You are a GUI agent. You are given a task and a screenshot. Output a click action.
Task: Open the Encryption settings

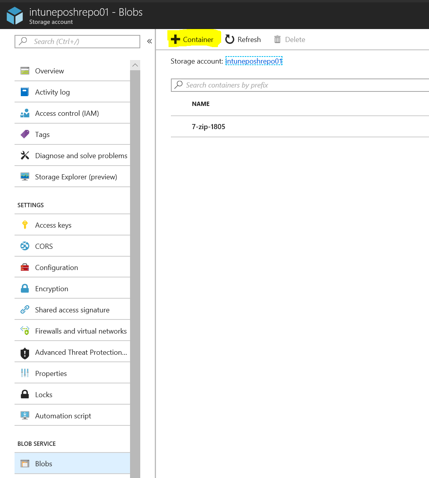[72, 288]
